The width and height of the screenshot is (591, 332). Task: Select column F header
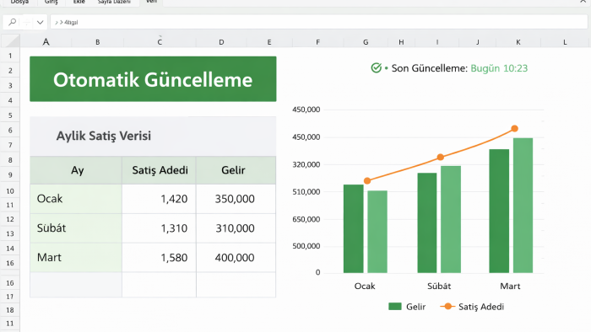point(317,42)
